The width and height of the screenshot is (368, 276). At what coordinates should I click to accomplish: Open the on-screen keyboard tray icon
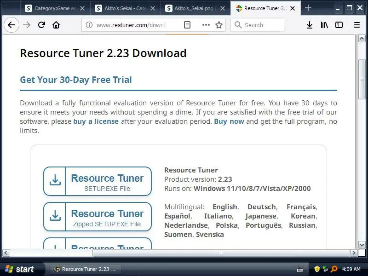point(300,269)
